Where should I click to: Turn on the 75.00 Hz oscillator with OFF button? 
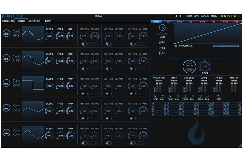click(6, 83)
